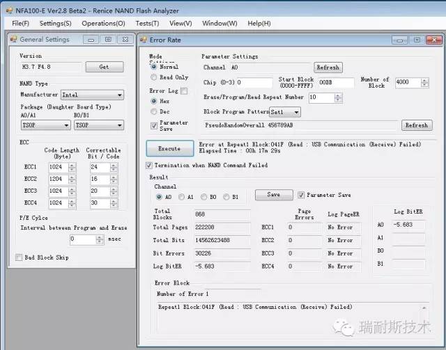Click the Interval between Program and Erase field

pyautogui.click(x=83, y=239)
